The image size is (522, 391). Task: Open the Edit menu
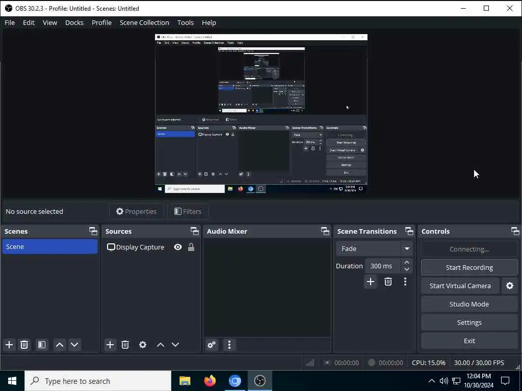click(x=29, y=22)
